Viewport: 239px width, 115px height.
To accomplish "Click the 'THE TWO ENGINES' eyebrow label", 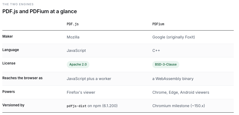I will [18, 4].
